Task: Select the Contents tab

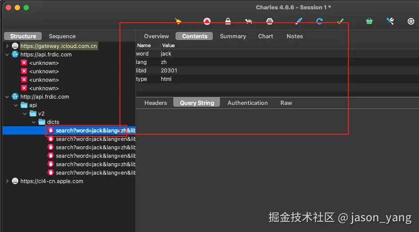Action: tap(195, 36)
